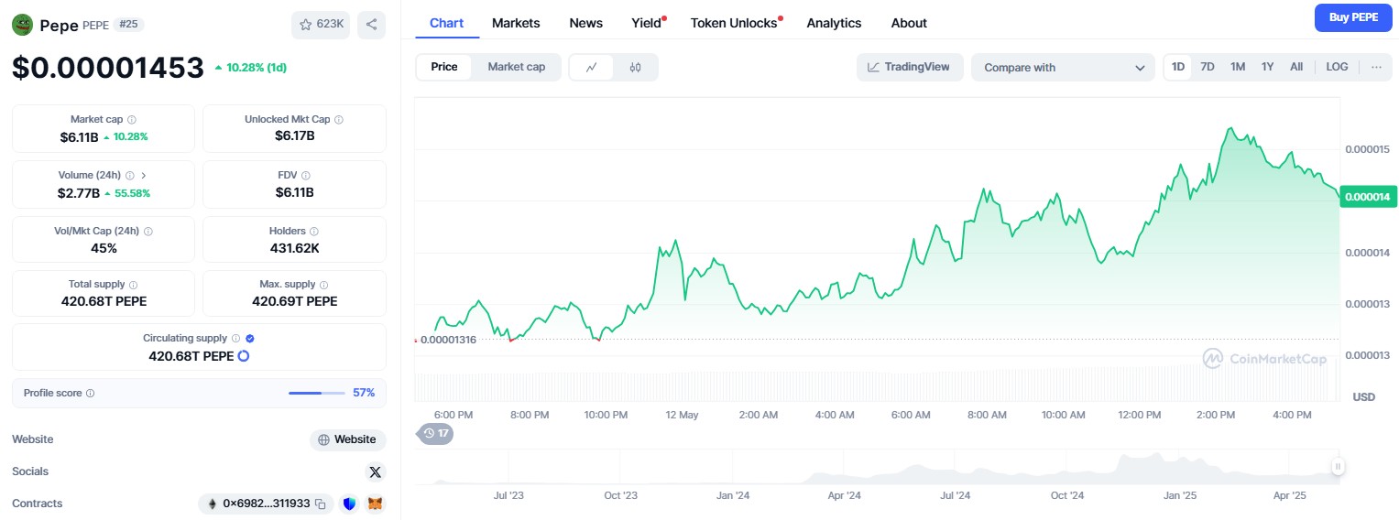Open the chart more options ellipsis
This screenshot has height=520, width=1399.
[1375, 67]
